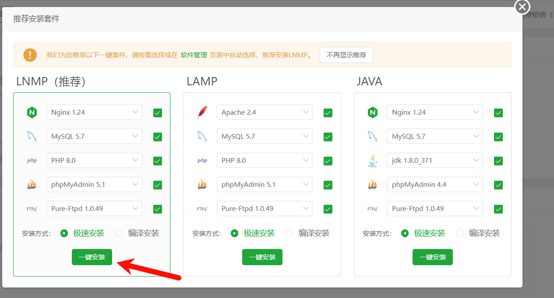Click the Java jdk coffee cup icon

point(372,161)
